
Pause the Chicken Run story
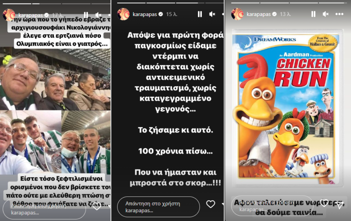(314, 14)
